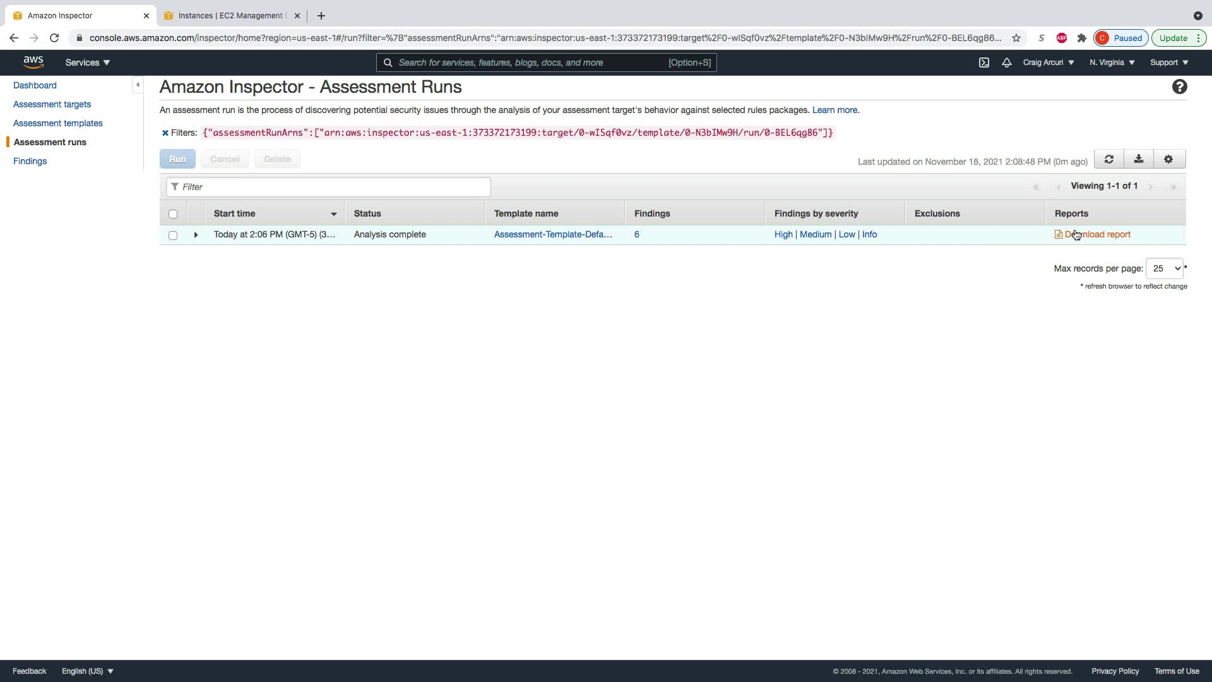This screenshot has width=1212, height=682.
Task: Click the download table data icon
Action: 1139,159
